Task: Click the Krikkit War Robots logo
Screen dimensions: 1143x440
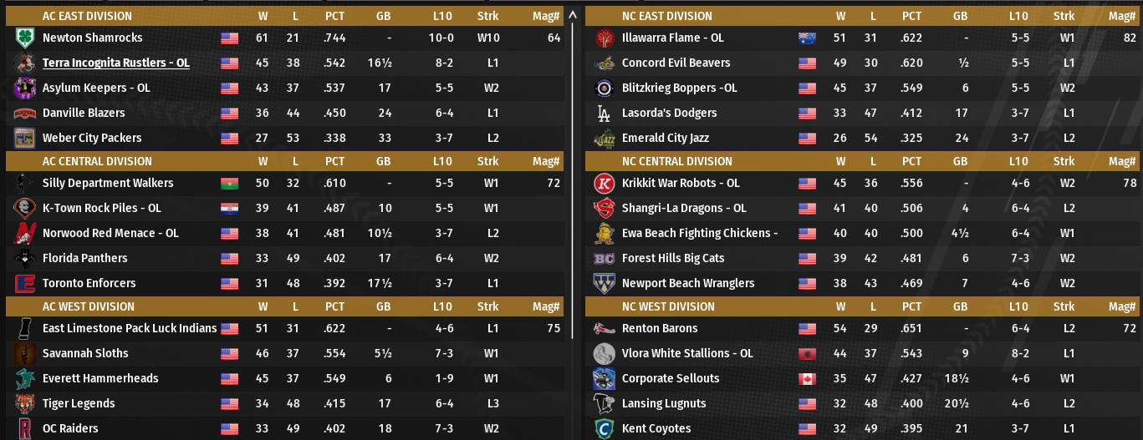Action: [x=604, y=183]
